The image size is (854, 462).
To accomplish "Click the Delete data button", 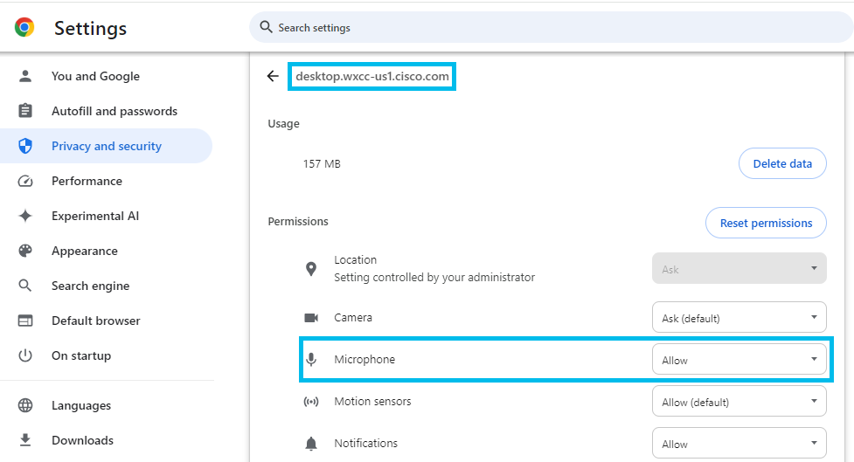I will [x=782, y=163].
